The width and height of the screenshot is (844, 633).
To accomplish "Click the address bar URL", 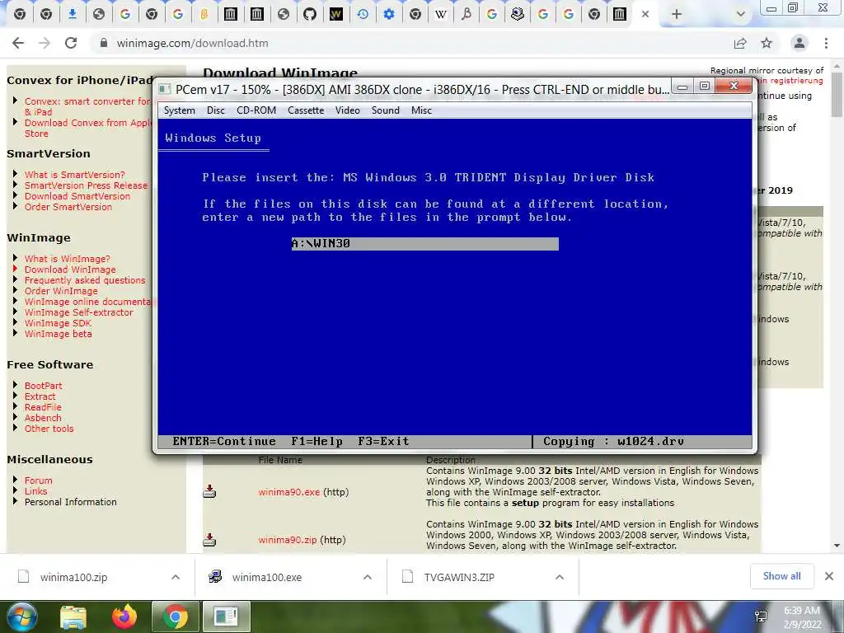I will [x=192, y=43].
